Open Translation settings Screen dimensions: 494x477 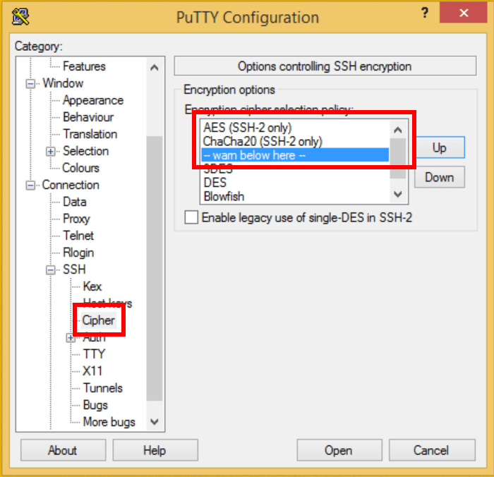click(x=90, y=134)
